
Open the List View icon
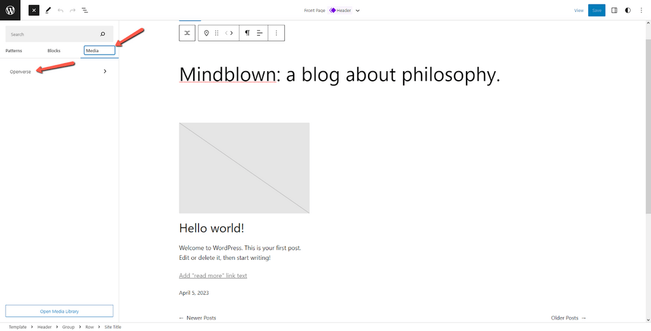(85, 10)
